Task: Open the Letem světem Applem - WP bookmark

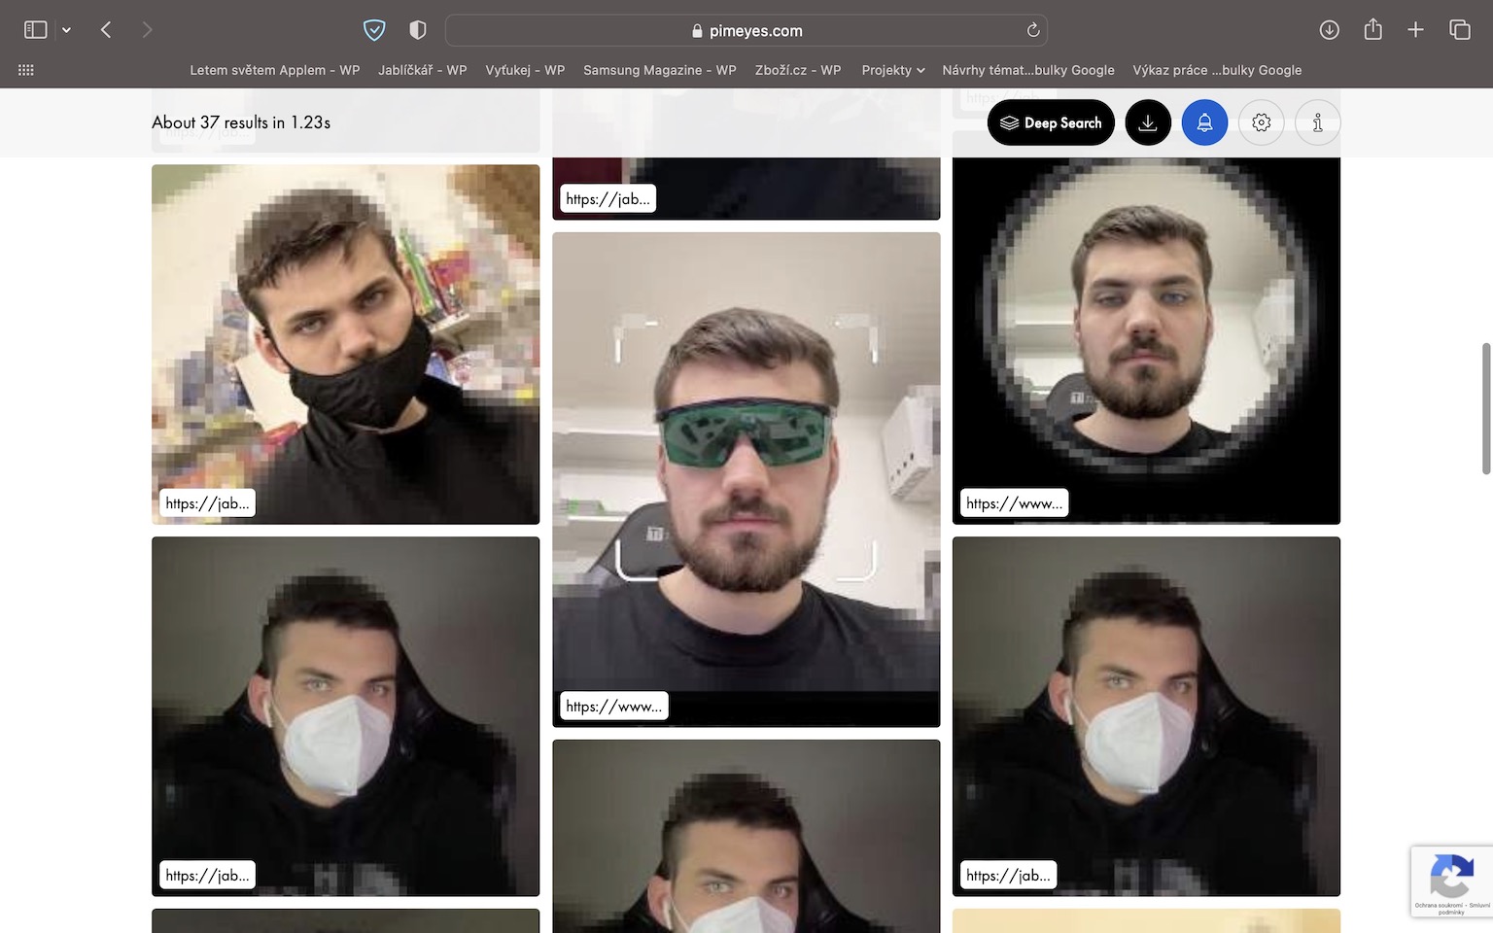Action: [275, 70]
